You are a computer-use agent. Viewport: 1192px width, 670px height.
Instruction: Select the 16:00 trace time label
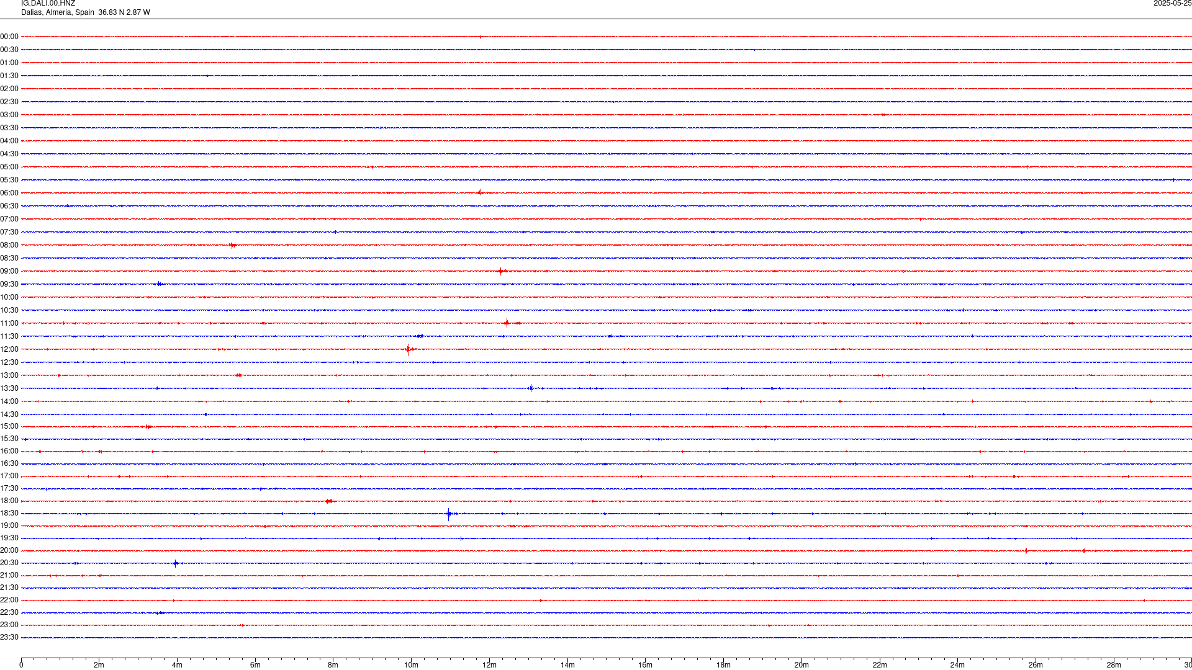9,451
